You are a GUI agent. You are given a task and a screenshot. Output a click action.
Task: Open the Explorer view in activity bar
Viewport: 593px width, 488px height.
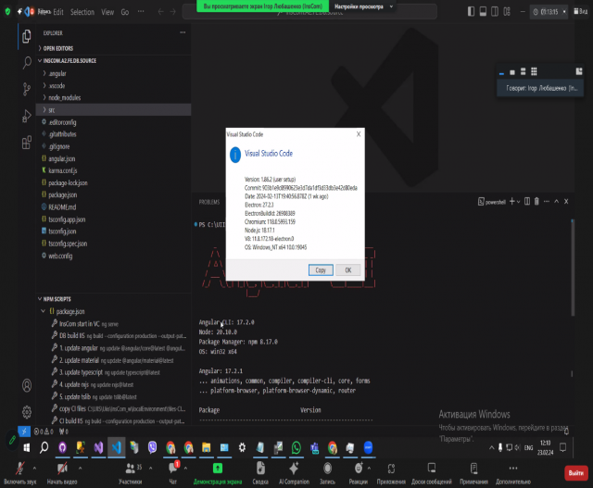click(27, 36)
